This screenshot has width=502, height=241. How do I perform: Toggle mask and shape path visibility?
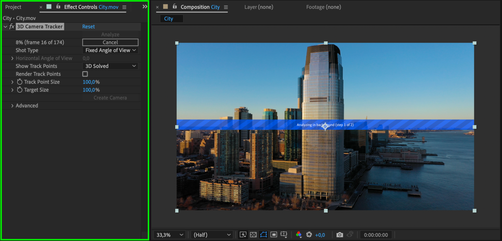coord(263,235)
